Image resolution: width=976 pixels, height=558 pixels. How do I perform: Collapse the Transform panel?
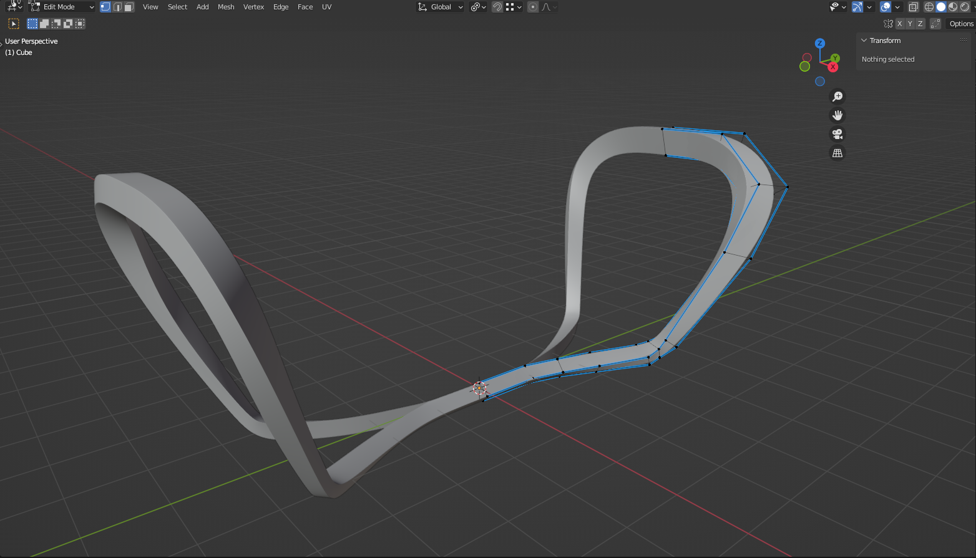pos(864,41)
